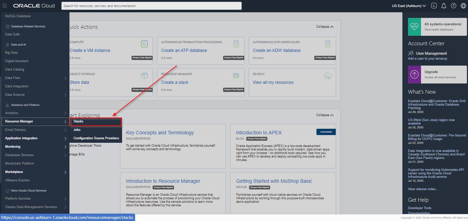This screenshot has height=221, width=468.
Task: Open the Compute create VM instance card icon
Action: (x=144, y=44)
